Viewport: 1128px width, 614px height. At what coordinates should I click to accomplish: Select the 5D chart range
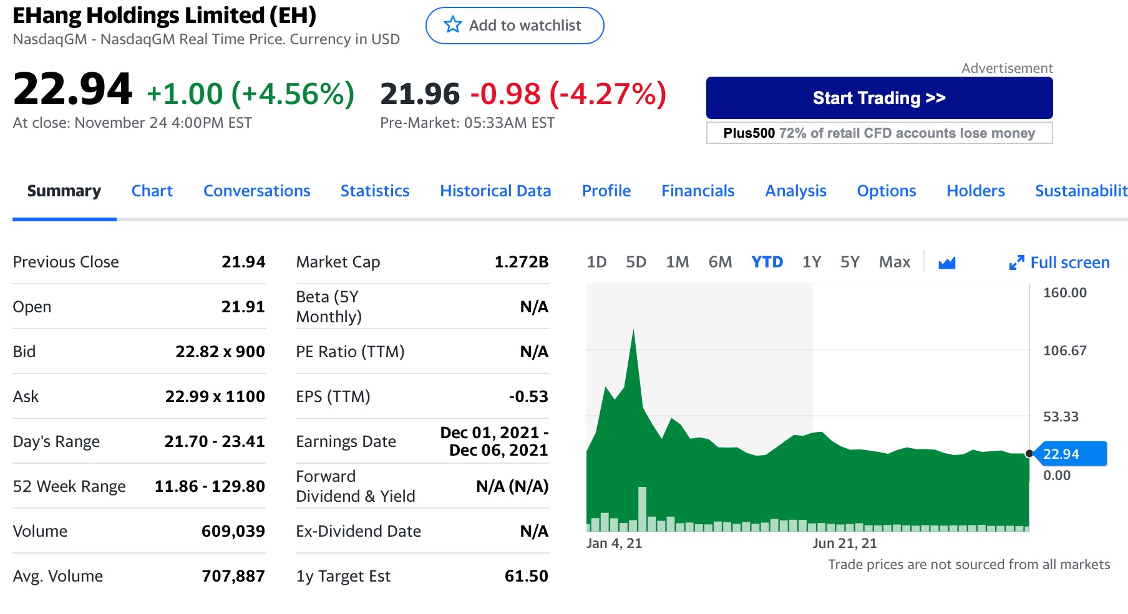(636, 262)
